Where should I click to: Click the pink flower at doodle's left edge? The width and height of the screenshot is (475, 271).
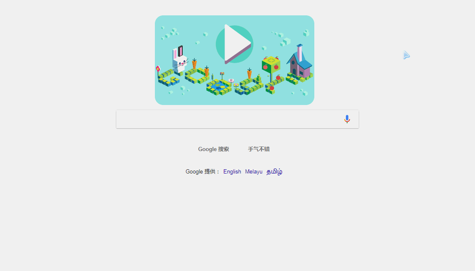(158, 69)
